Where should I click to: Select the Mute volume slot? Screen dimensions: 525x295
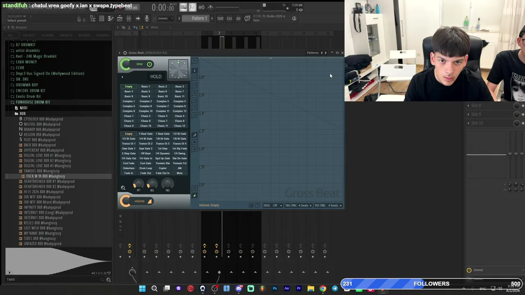[180, 173]
